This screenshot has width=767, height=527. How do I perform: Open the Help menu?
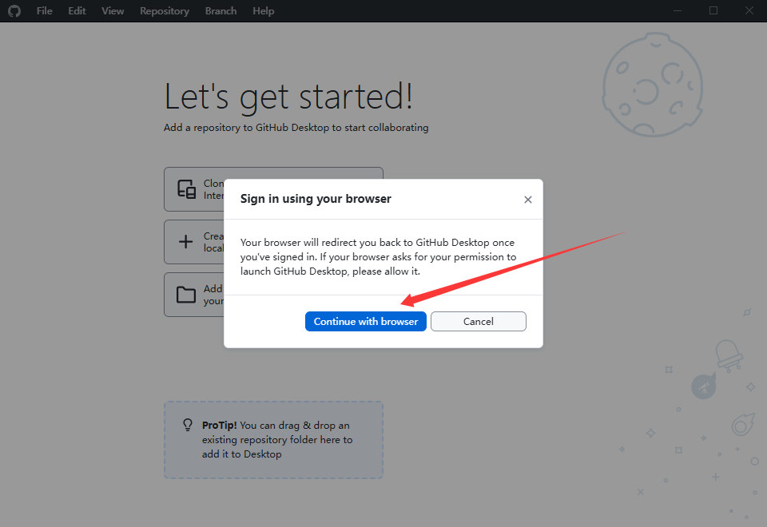pos(263,11)
